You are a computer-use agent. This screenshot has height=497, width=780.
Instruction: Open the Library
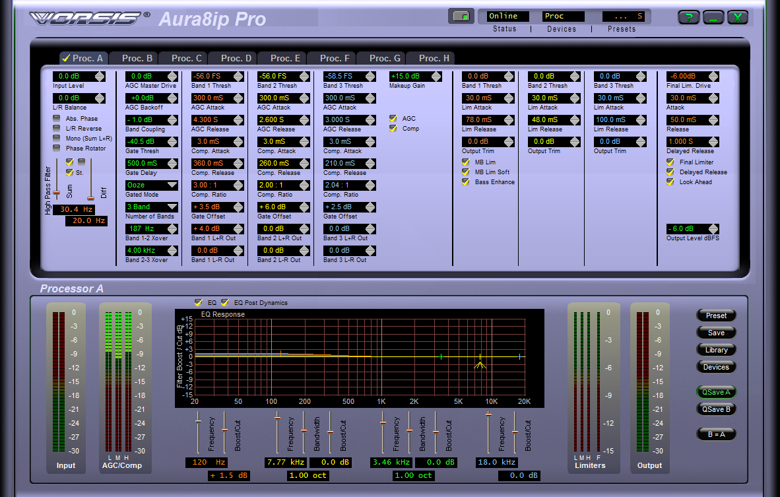coord(716,350)
